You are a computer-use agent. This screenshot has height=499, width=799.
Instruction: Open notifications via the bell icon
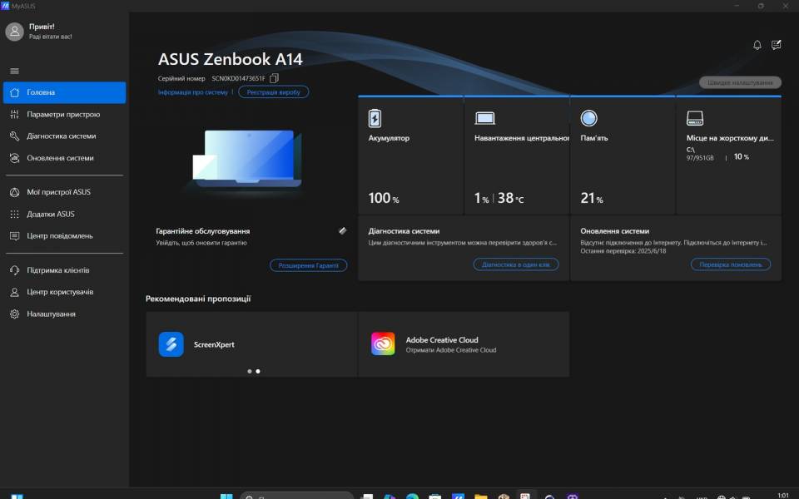(x=757, y=45)
